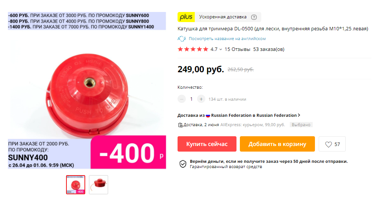This screenshot has width=375, height=198.
Task: Click the delivery truck icon
Action: pyautogui.click(x=180, y=125)
